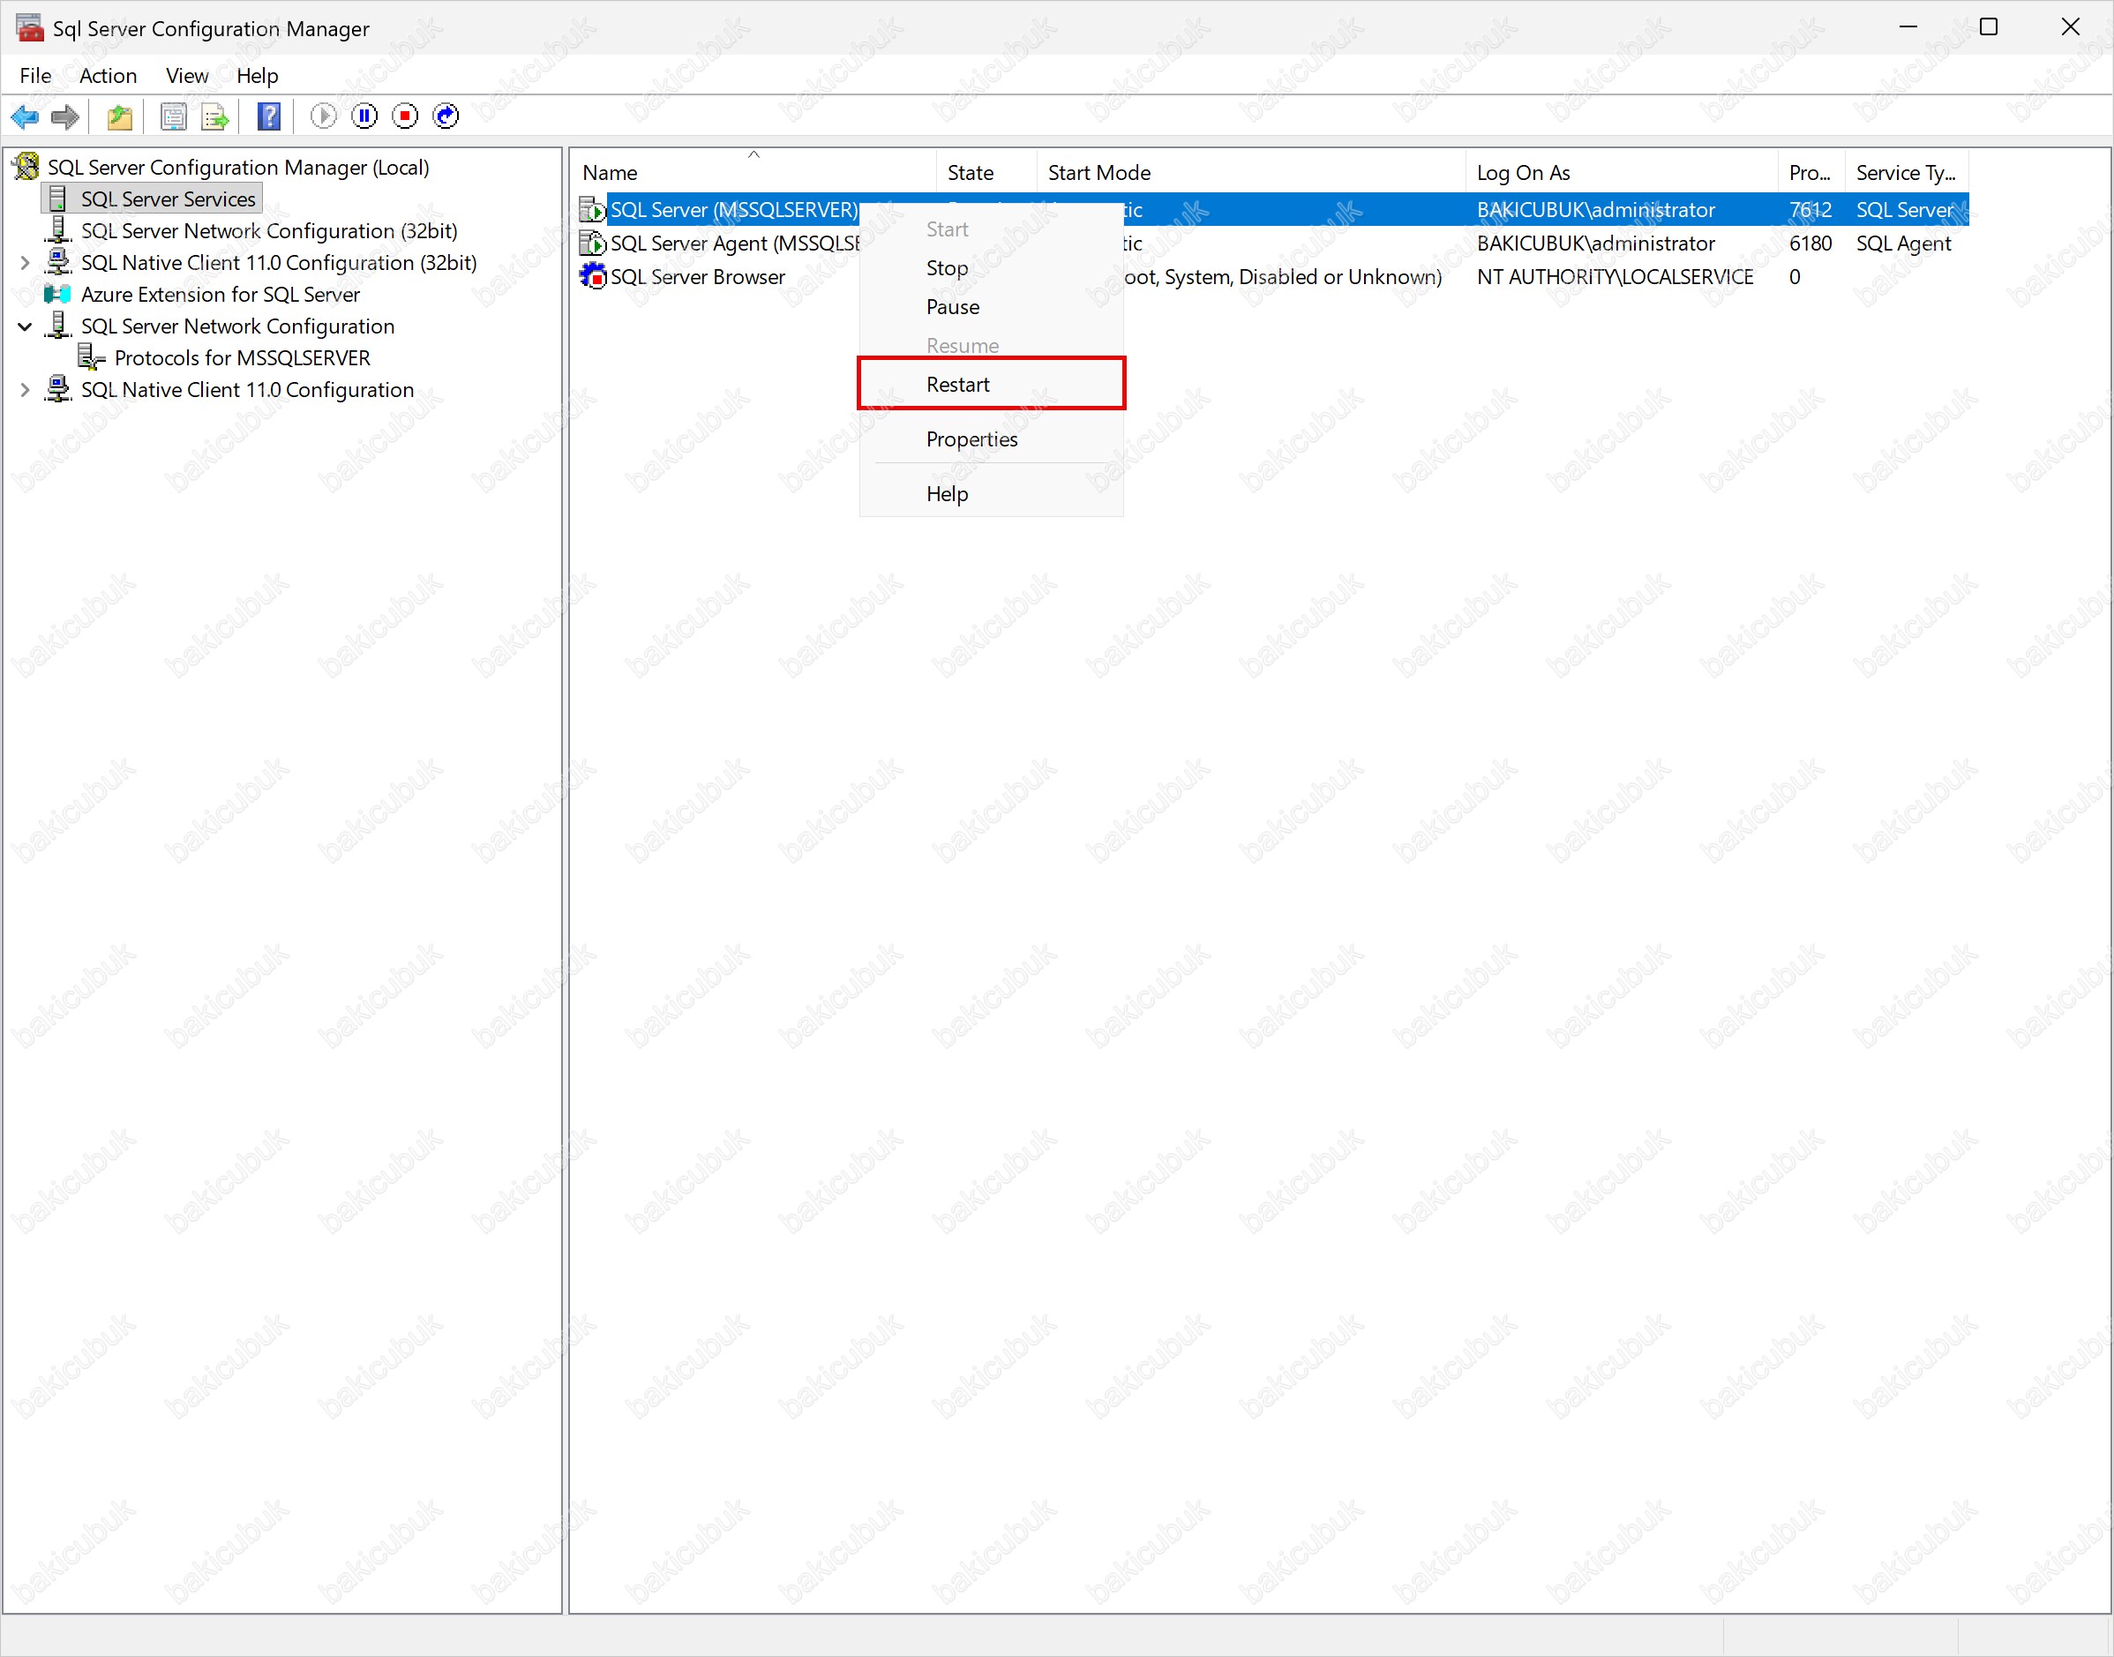Select Azure Extension for SQL Server
2114x1657 pixels.
click(x=221, y=295)
